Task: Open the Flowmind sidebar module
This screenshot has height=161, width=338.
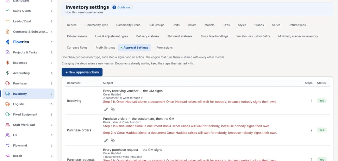Action: pyautogui.click(x=28, y=145)
